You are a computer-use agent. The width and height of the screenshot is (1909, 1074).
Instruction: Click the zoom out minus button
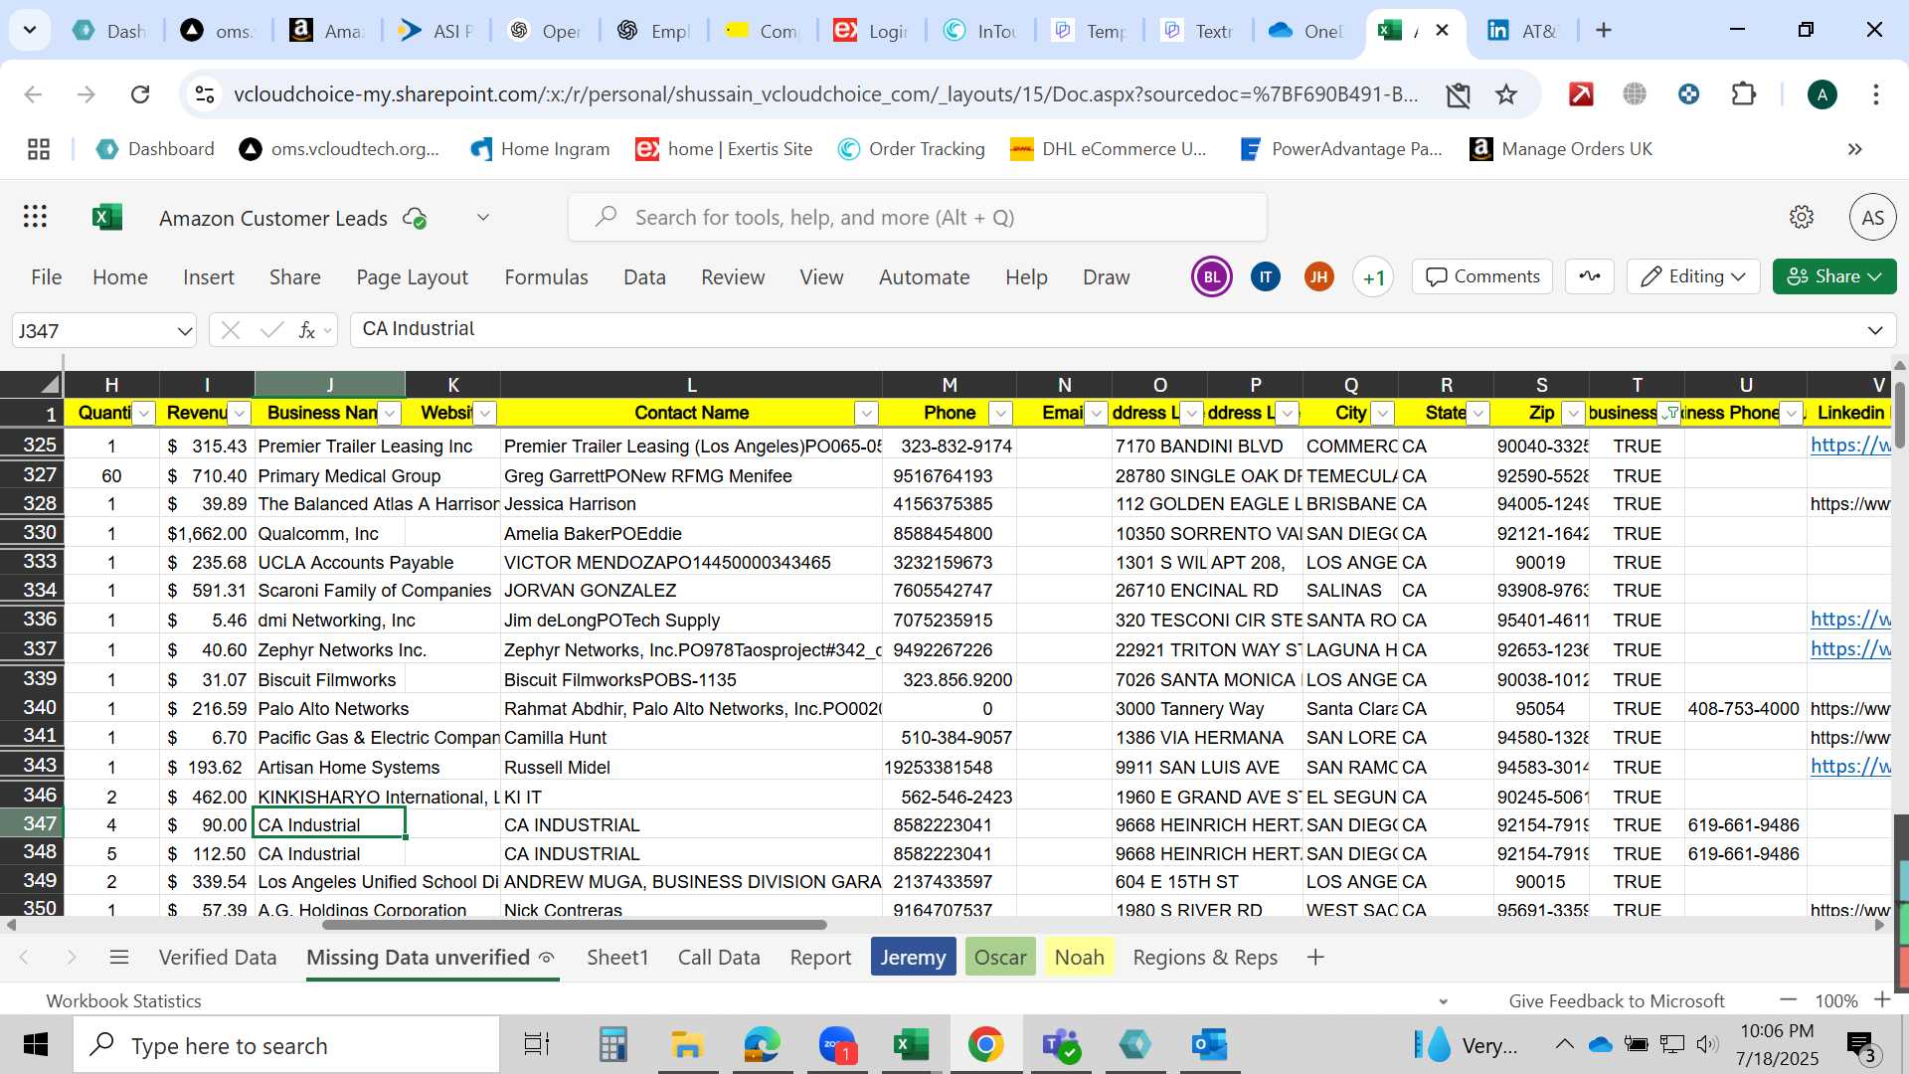coord(1789,999)
